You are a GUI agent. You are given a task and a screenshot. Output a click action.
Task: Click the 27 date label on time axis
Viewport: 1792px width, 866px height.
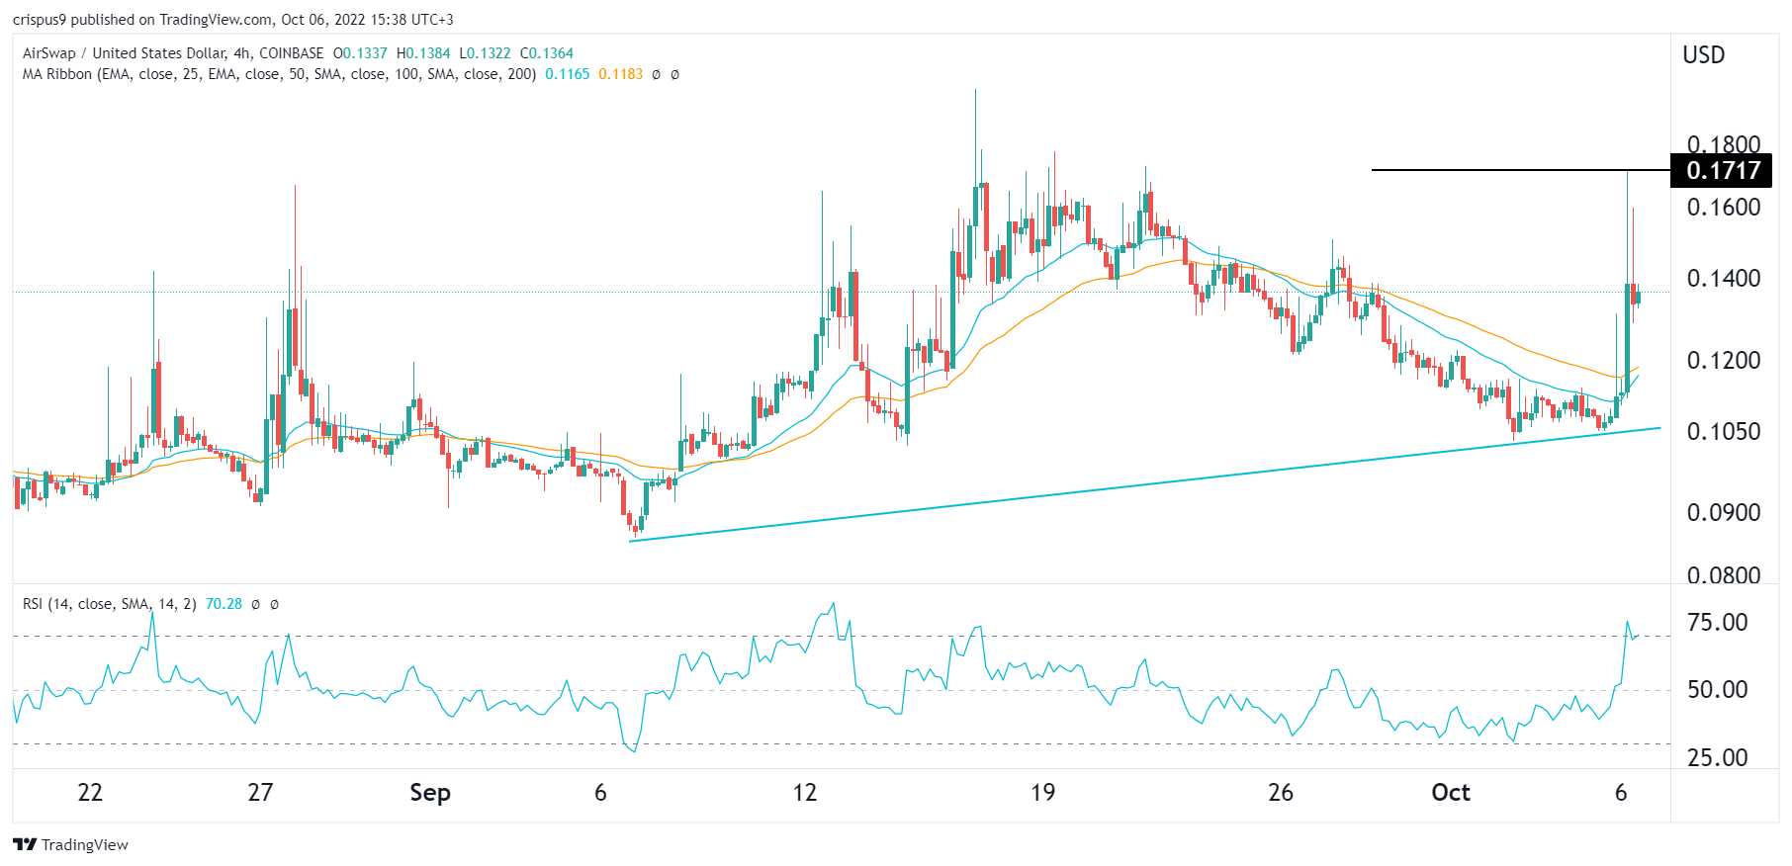click(260, 793)
